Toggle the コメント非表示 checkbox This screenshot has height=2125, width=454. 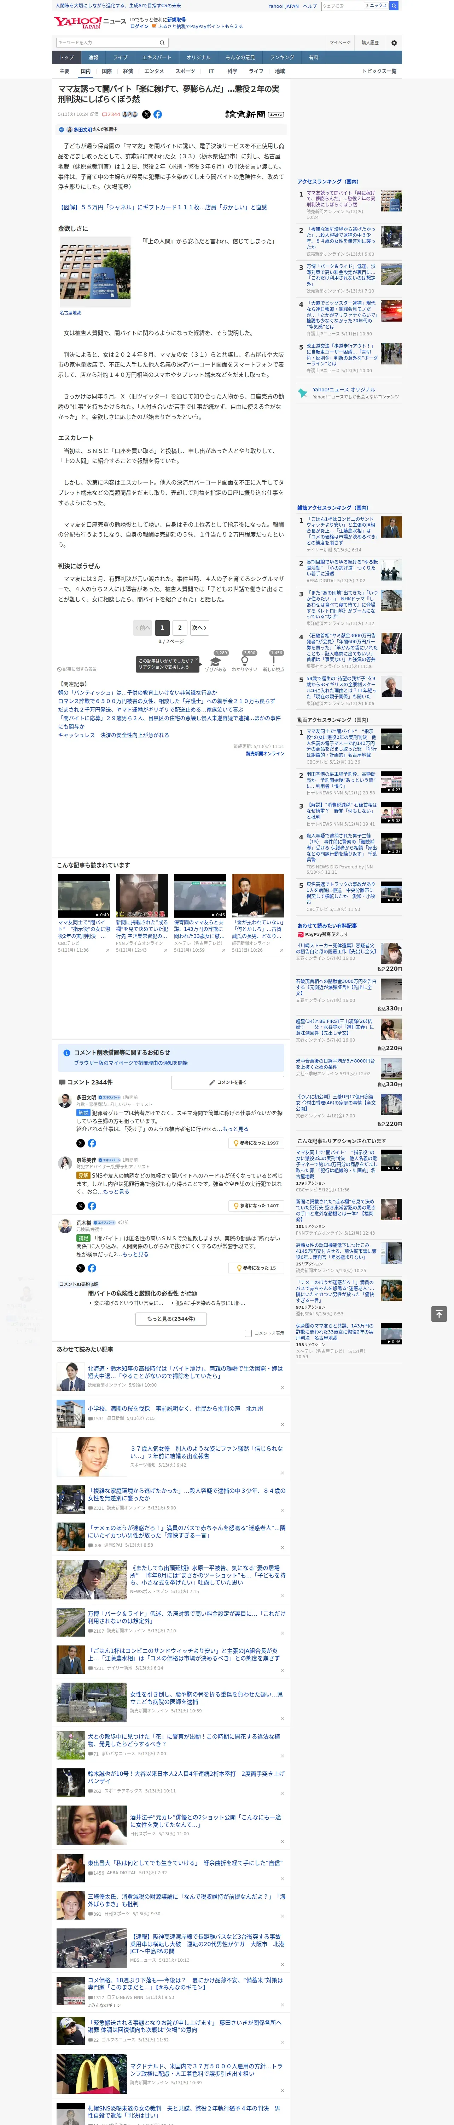(248, 1333)
